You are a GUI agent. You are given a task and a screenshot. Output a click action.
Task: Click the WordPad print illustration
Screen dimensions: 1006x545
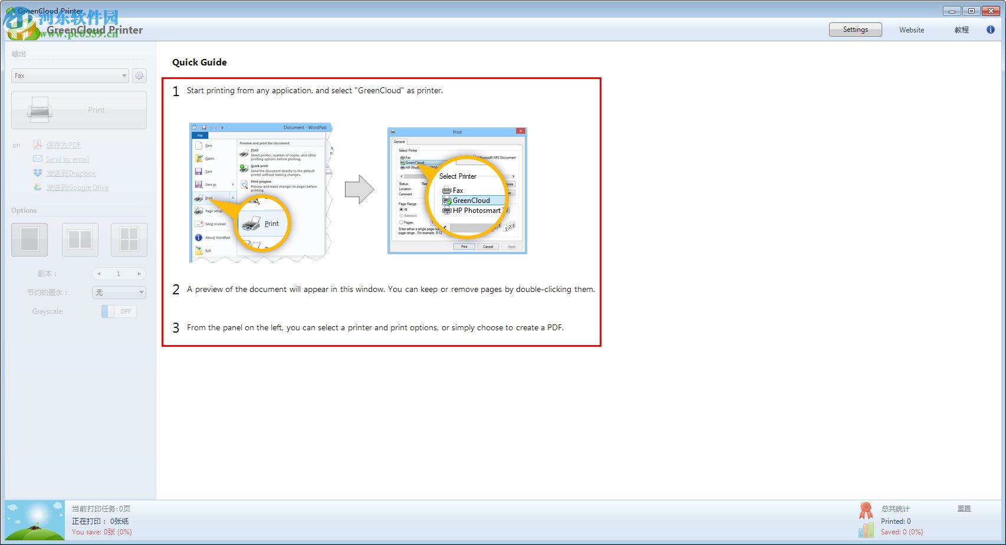261,193
